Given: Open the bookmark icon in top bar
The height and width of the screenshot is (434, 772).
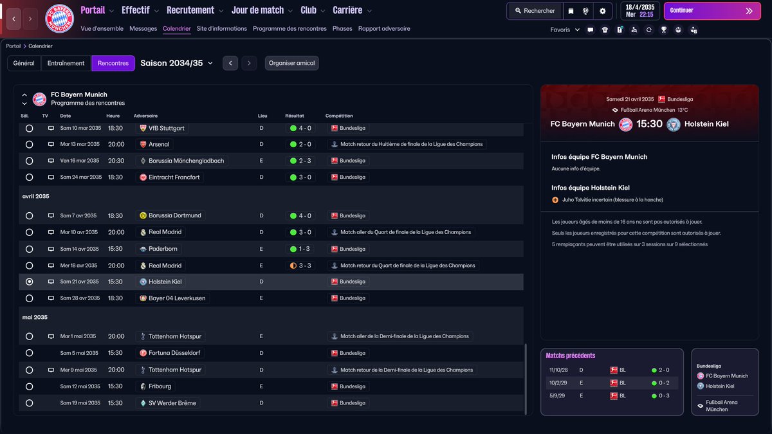Looking at the screenshot, I should 570,11.
